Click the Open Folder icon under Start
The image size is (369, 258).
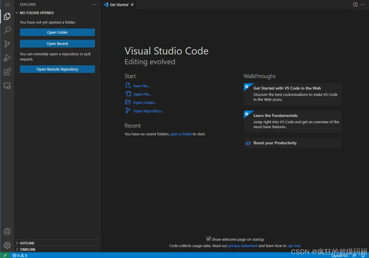coord(128,102)
